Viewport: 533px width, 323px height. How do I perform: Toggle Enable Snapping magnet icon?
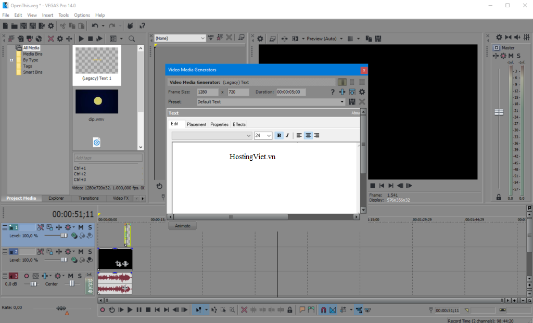323,310
